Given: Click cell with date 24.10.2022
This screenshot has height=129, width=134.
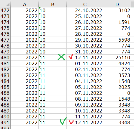Looking at the screenshot, I should tap(85, 10).
